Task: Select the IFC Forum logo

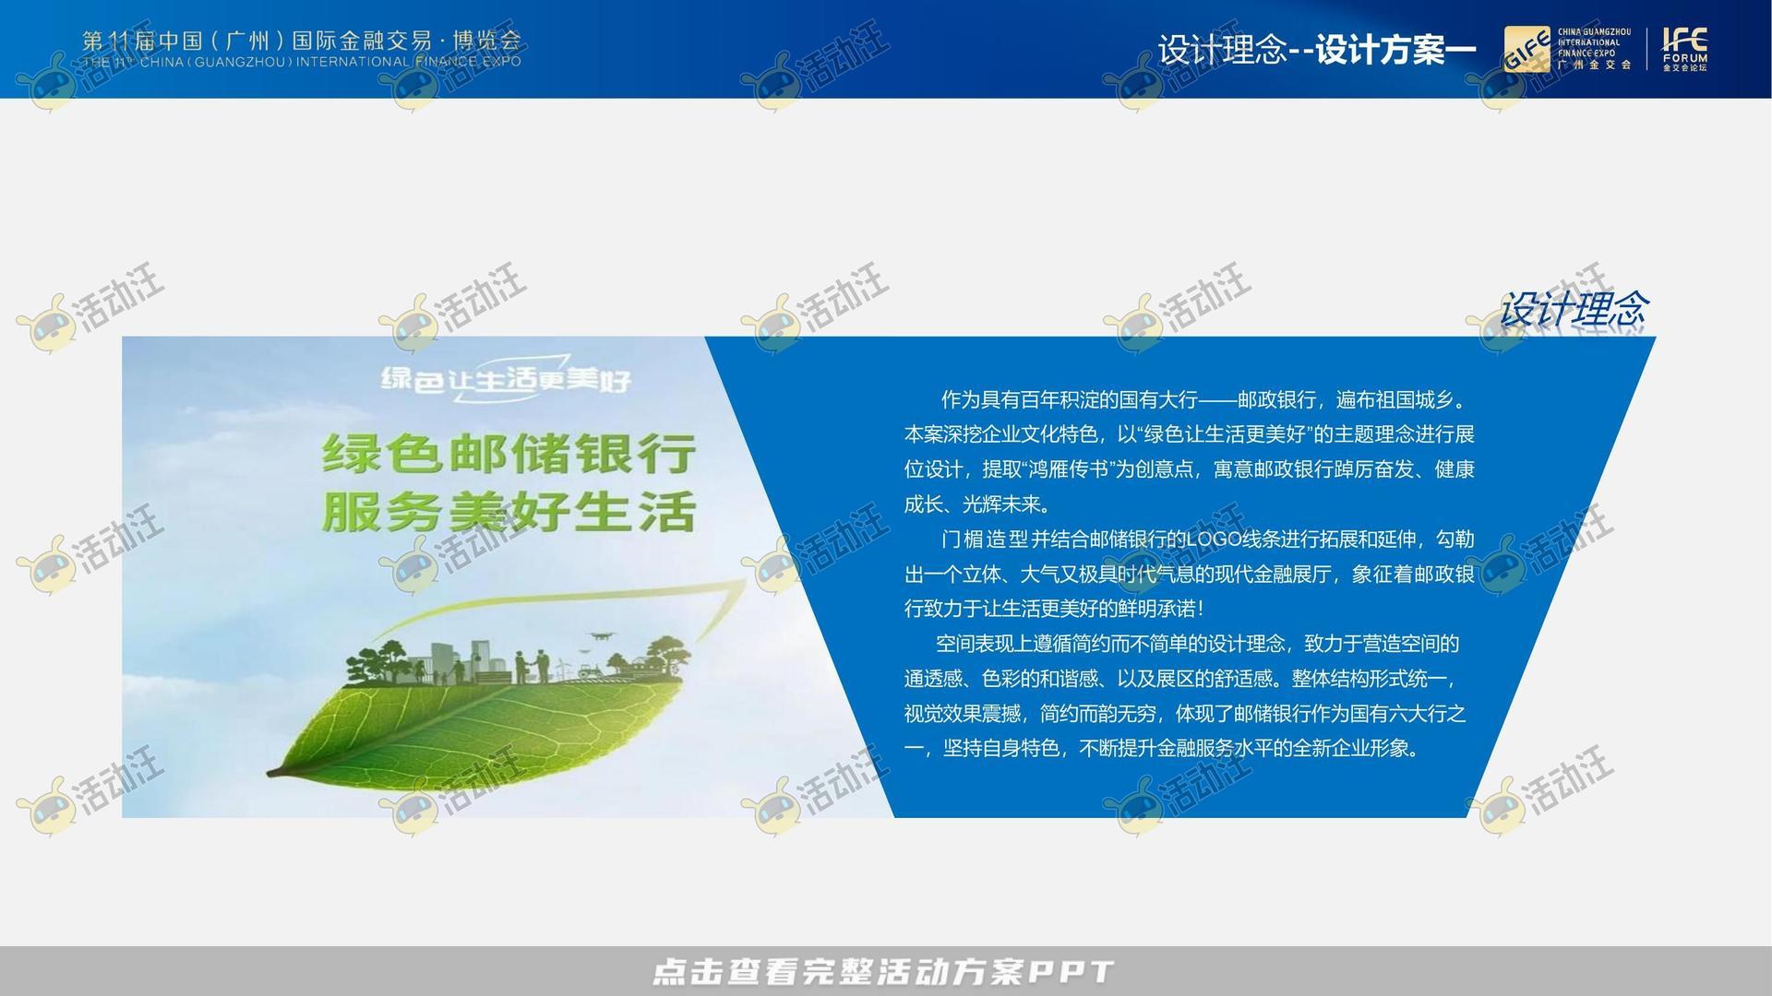Action: click(x=1685, y=43)
